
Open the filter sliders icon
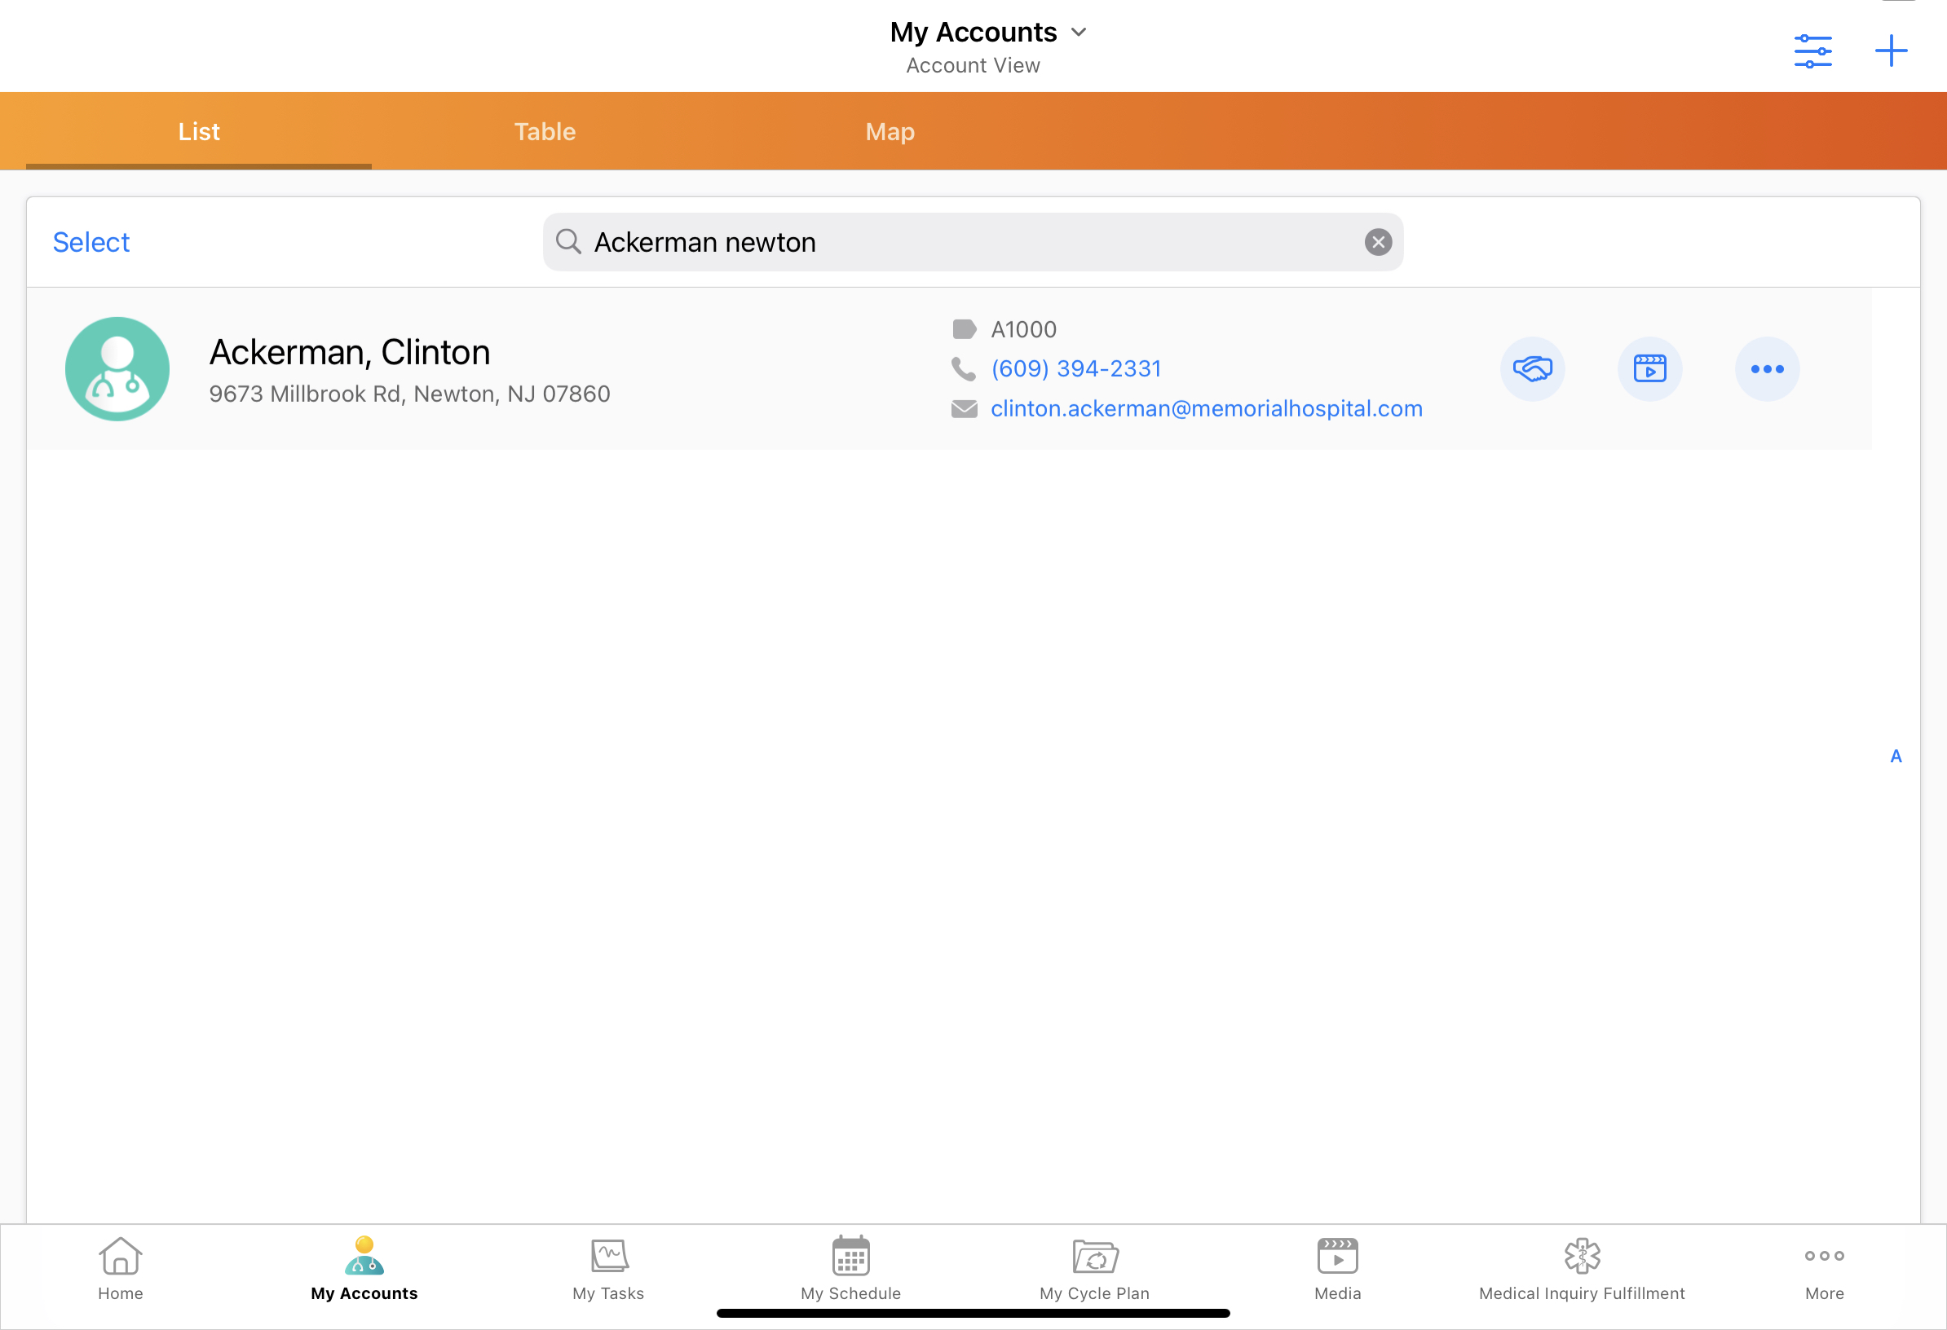click(1812, 51)
